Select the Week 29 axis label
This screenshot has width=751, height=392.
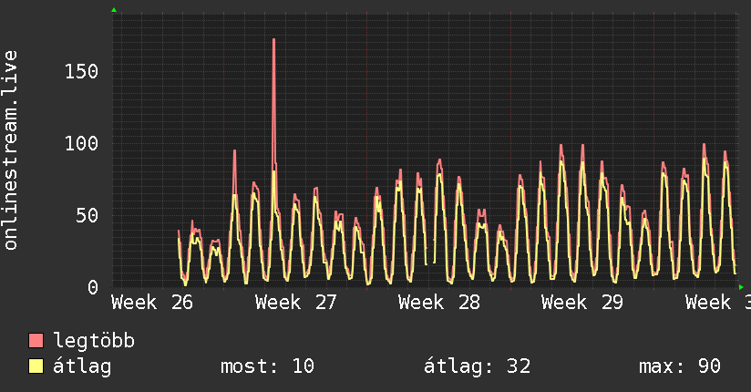[581, 303]
